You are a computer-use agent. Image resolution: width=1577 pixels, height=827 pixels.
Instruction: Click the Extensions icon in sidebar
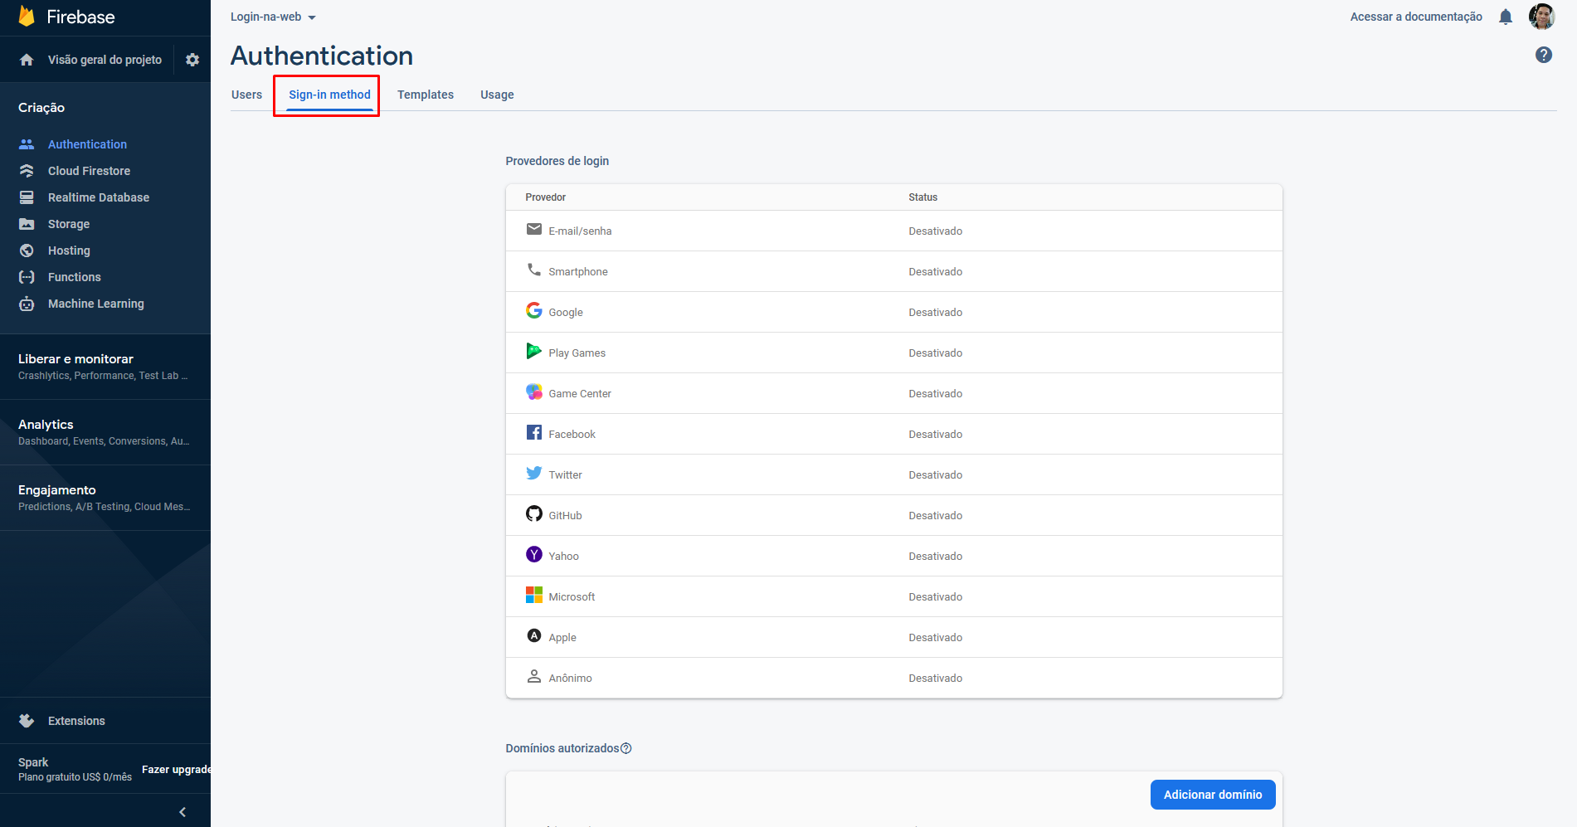[27, 721]
